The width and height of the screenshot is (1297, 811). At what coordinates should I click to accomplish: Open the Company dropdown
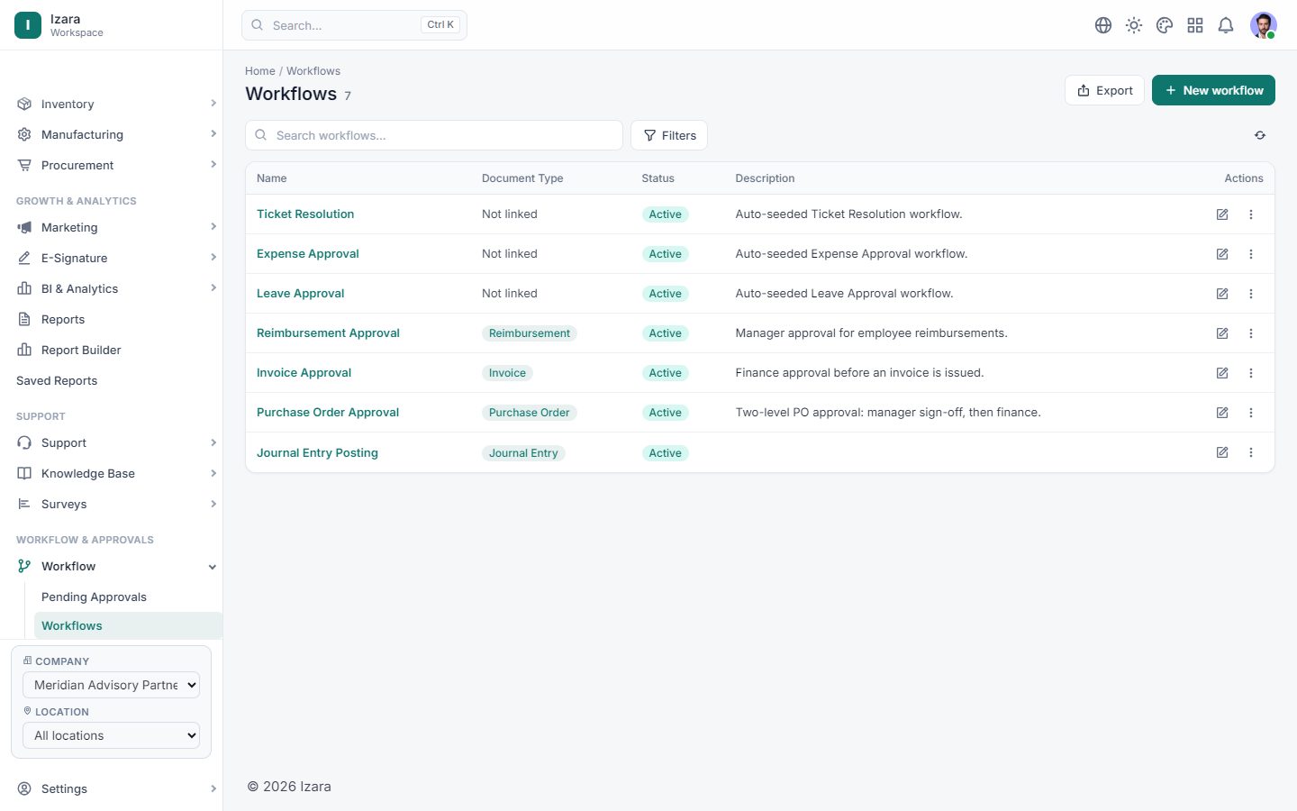[111, 685]
